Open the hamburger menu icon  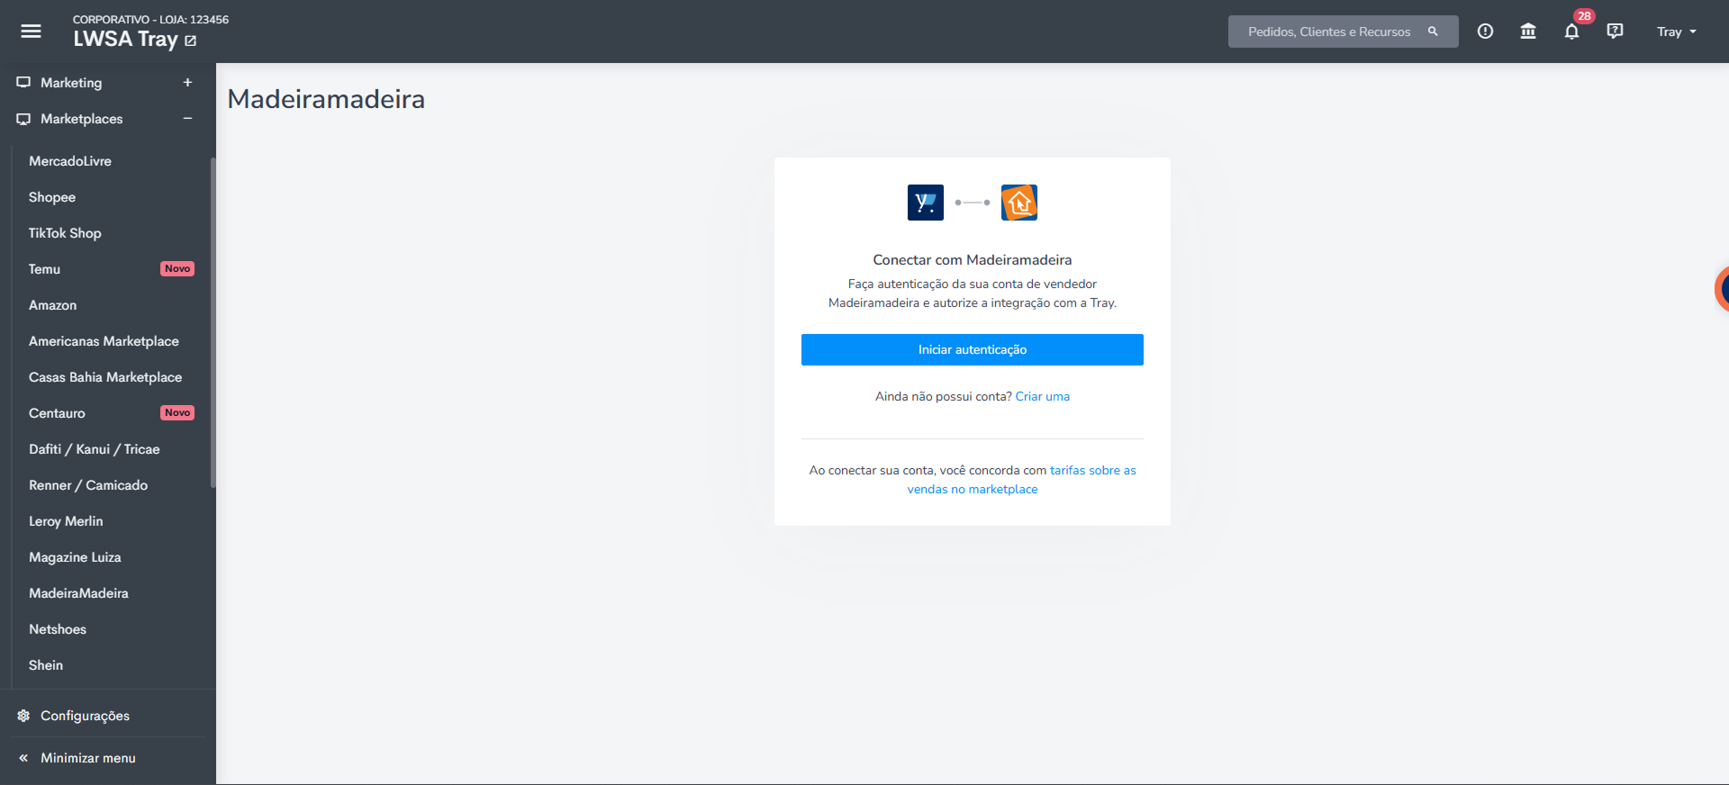(x=31, y=32)
